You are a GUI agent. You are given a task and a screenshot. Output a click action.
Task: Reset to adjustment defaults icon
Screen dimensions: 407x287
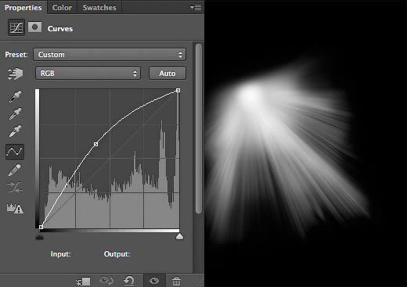point(129,281)
